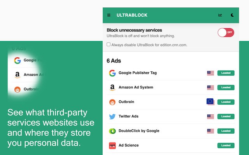Open the statistics chart icon
This screenshot has width=249, height=155.
pos(220,15)
